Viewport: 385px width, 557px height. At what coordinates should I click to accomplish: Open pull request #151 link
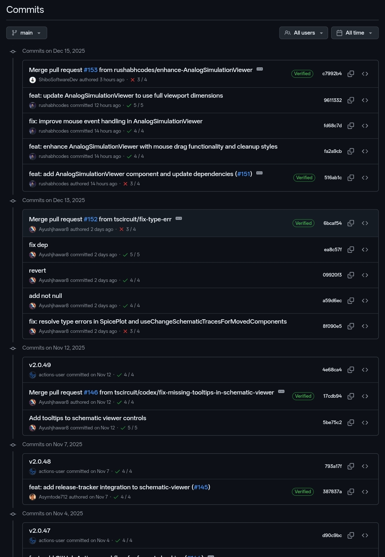244,174
